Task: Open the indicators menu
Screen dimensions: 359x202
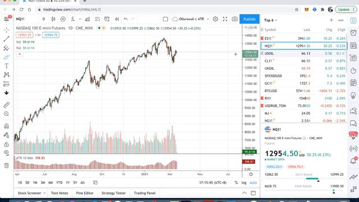Action: click(73, 19)
